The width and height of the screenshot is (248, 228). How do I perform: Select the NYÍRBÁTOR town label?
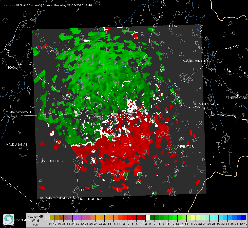(185, 146)
